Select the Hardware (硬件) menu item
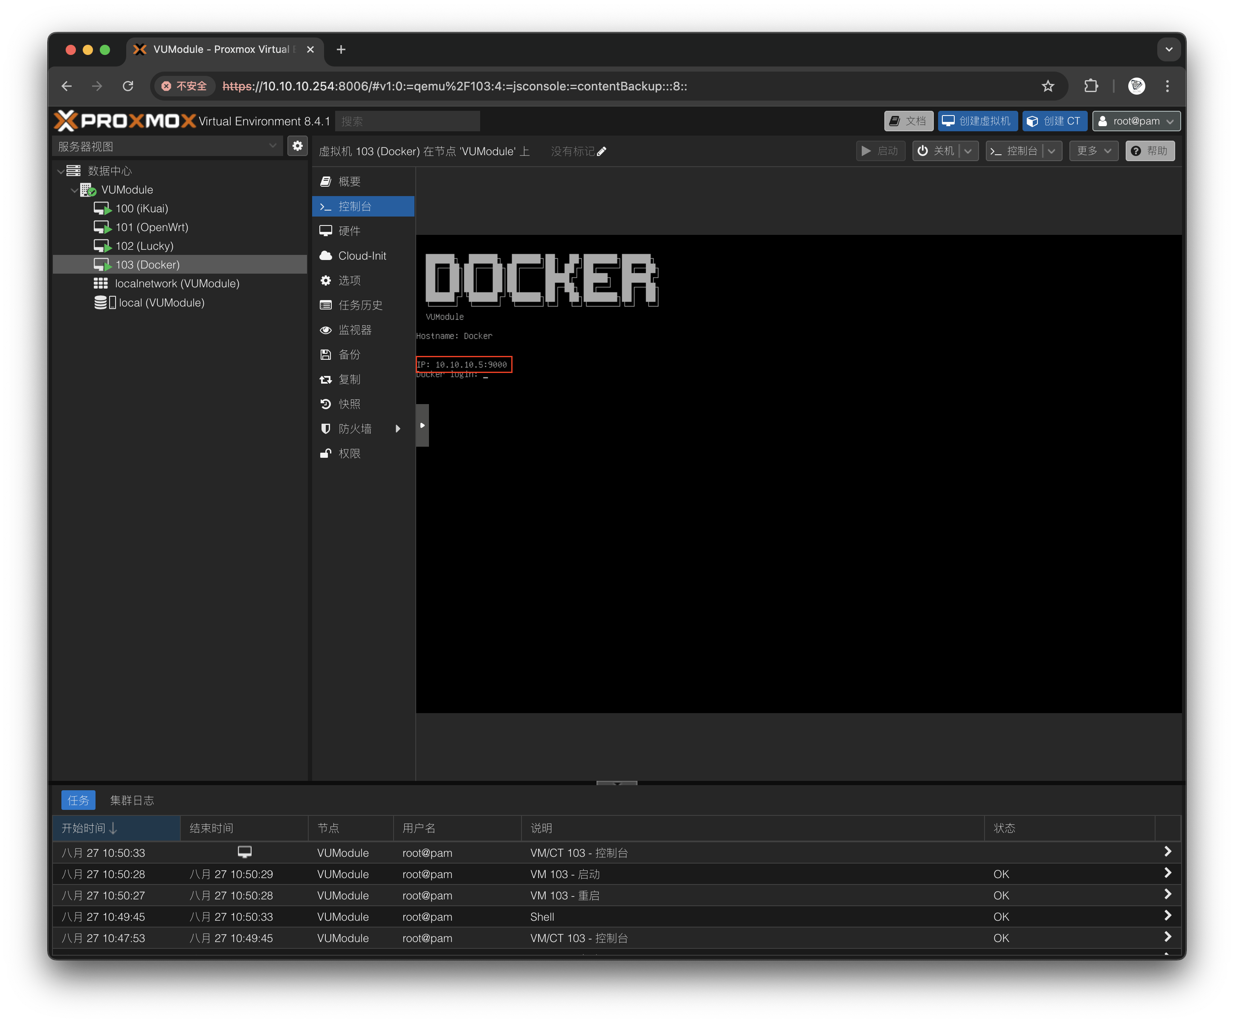The height and width of the screenshot is (1023, 1234). click(x=349, y=231)
